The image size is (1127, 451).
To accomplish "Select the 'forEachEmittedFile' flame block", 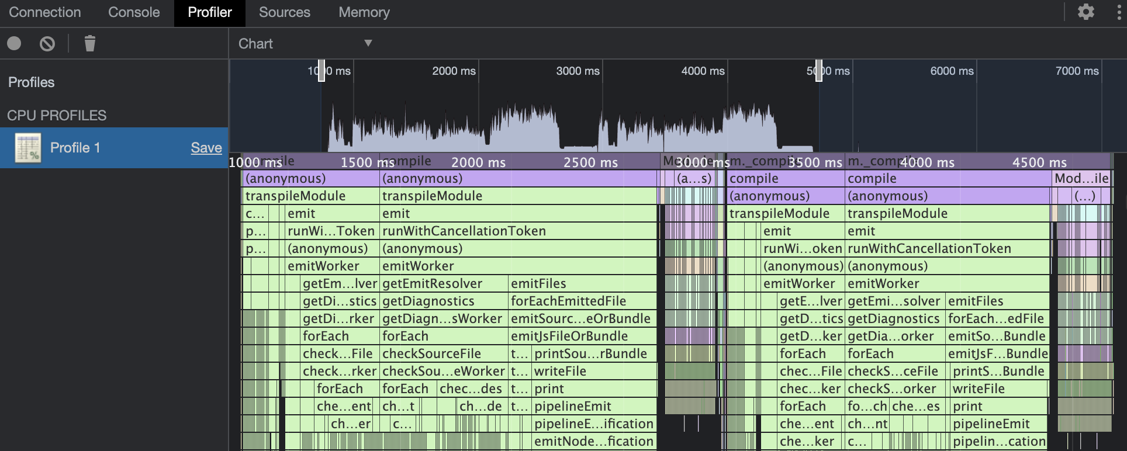I will (x=583, y=301).
